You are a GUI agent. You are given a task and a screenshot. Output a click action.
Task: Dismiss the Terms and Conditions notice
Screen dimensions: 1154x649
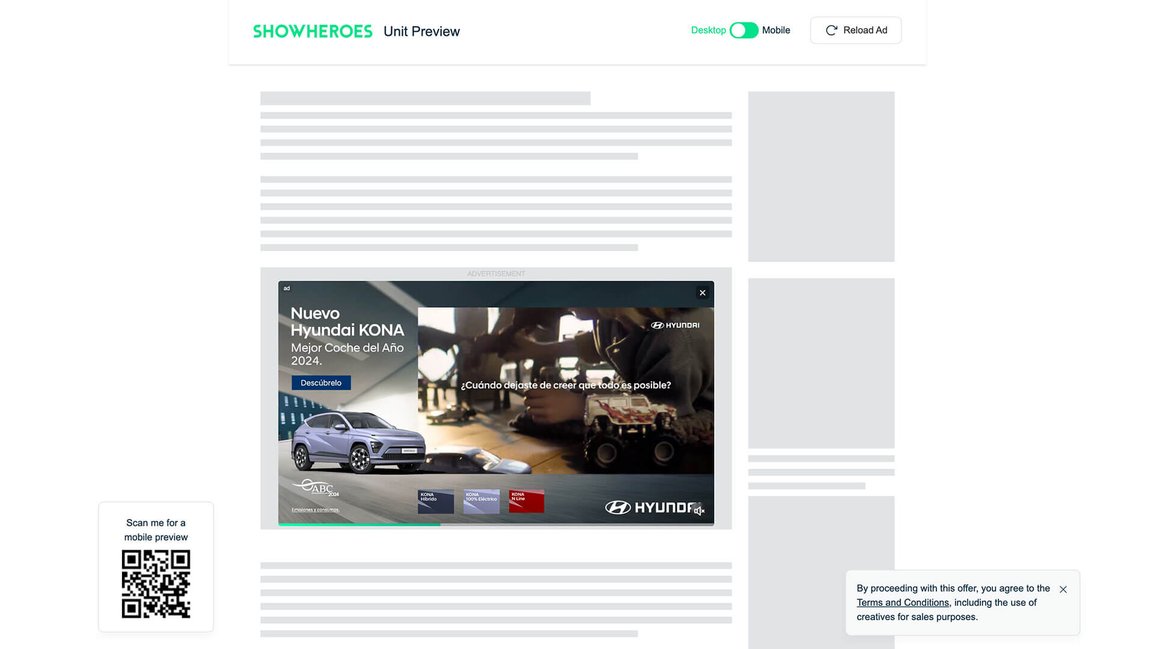click(1063, 590)
